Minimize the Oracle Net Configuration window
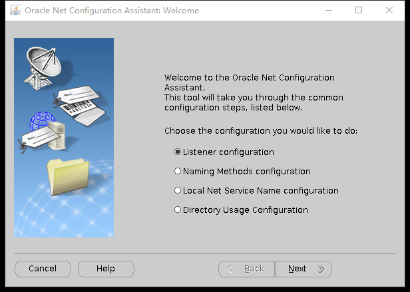The height and width of the screenshot is (292, 410). tap(329, 10)
